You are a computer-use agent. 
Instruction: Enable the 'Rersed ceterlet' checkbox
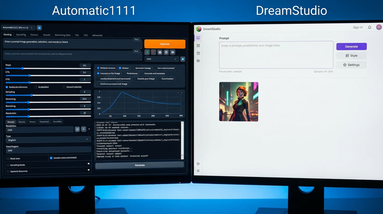64,87
